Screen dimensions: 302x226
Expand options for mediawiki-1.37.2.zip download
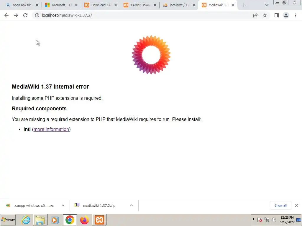tap(132, 205)
